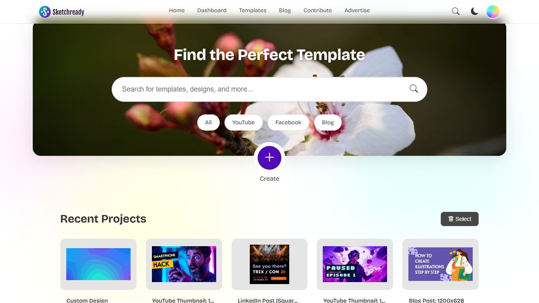Visit the Contribute page link

(x=318, y=11)
